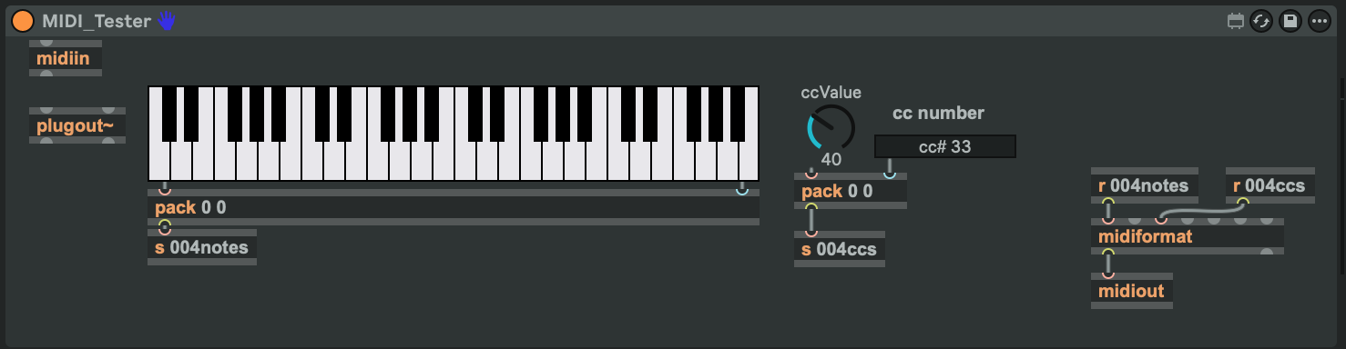Viewport: 1346px width, 349px height.
Task: Select the plugout~ object
Action: pyautogui.click(x=76, y=125)
